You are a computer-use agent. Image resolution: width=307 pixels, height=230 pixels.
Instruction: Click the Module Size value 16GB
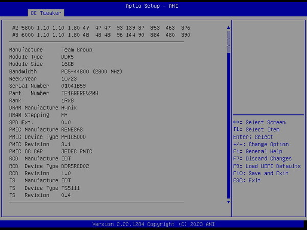68,64
